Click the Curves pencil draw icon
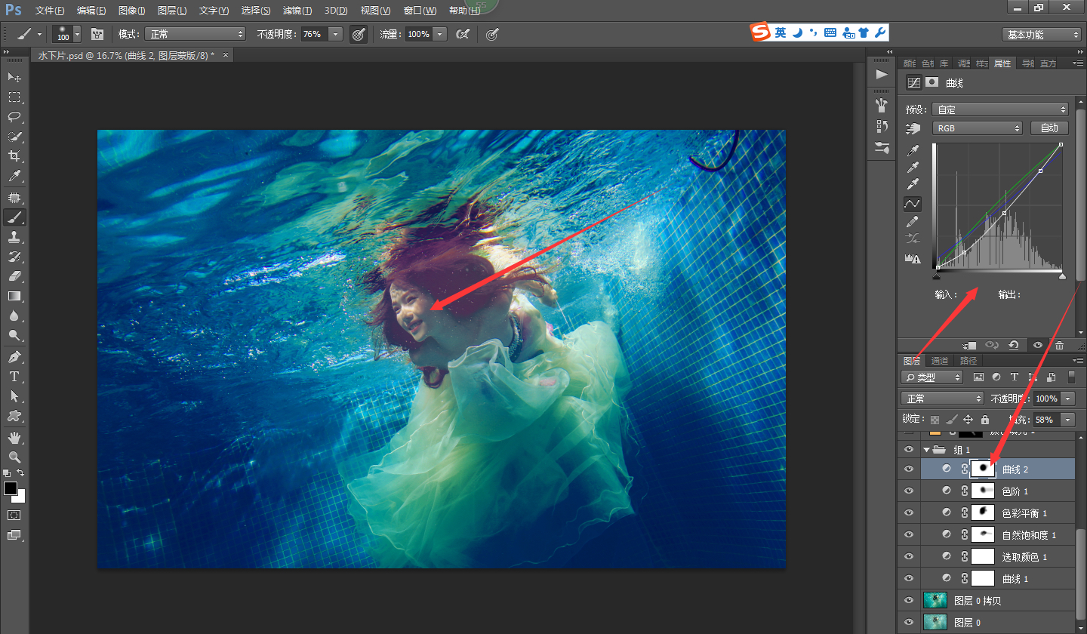 913,222
